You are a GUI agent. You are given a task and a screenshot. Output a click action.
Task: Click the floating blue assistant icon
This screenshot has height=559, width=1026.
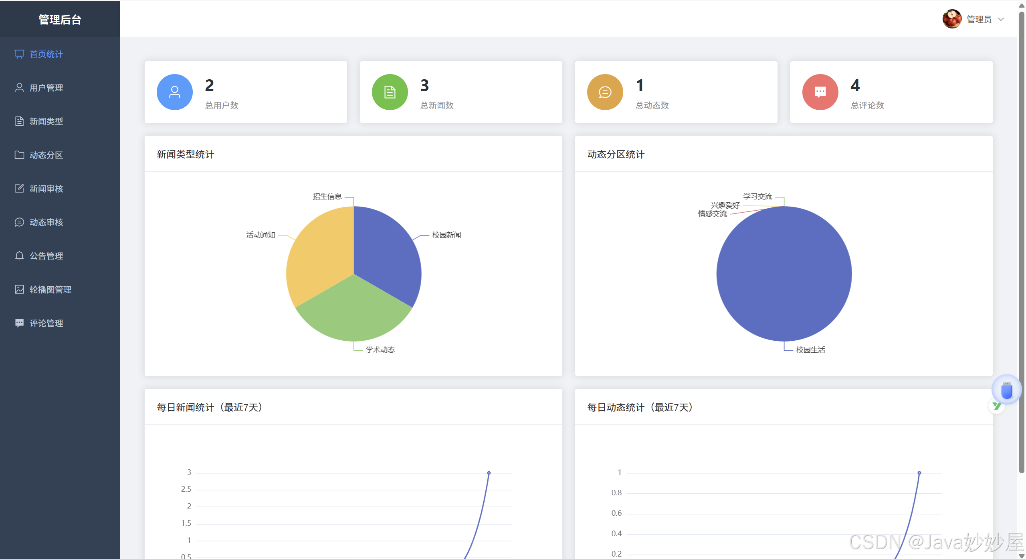tap(1006, 390)
